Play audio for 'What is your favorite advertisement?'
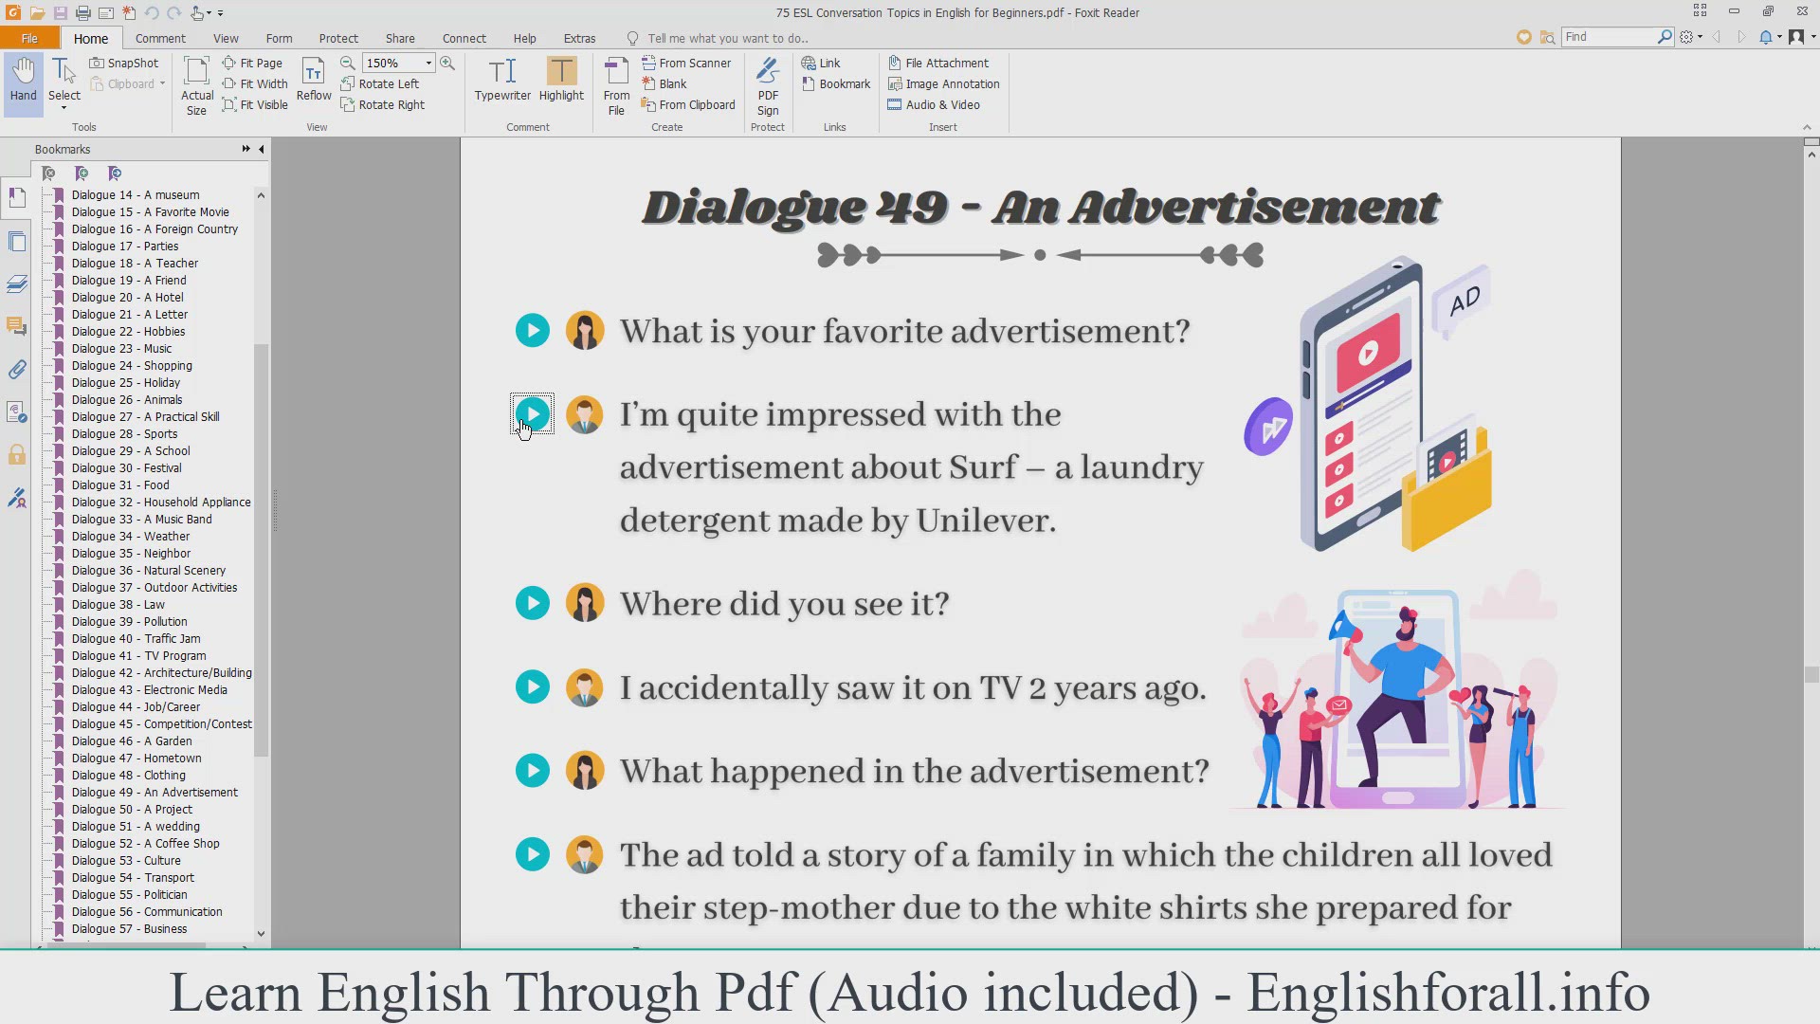 [x=533, y=331]
